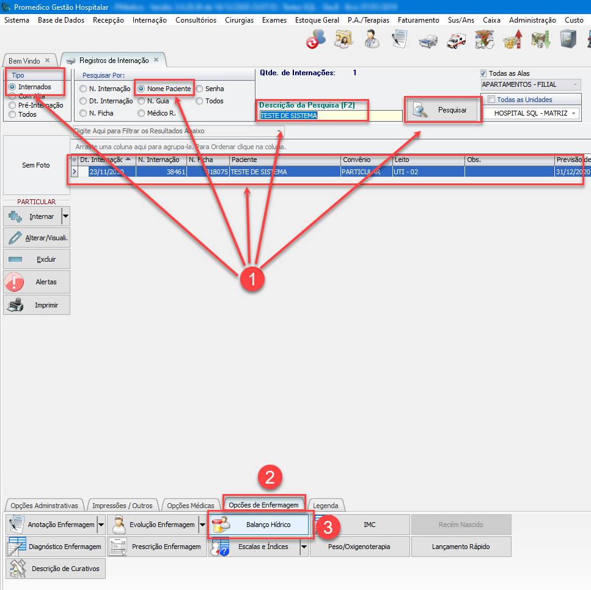Open the Internar button dropdown arrow
This screenshot has height=590, width=591.
point(65,216)
